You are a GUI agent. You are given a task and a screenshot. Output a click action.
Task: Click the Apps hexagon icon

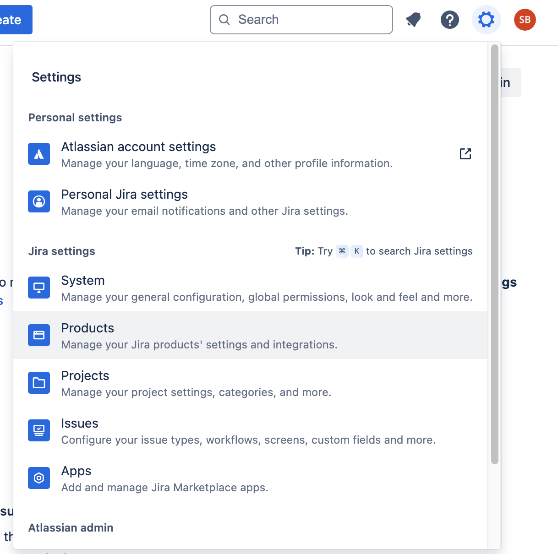point(39,478)
